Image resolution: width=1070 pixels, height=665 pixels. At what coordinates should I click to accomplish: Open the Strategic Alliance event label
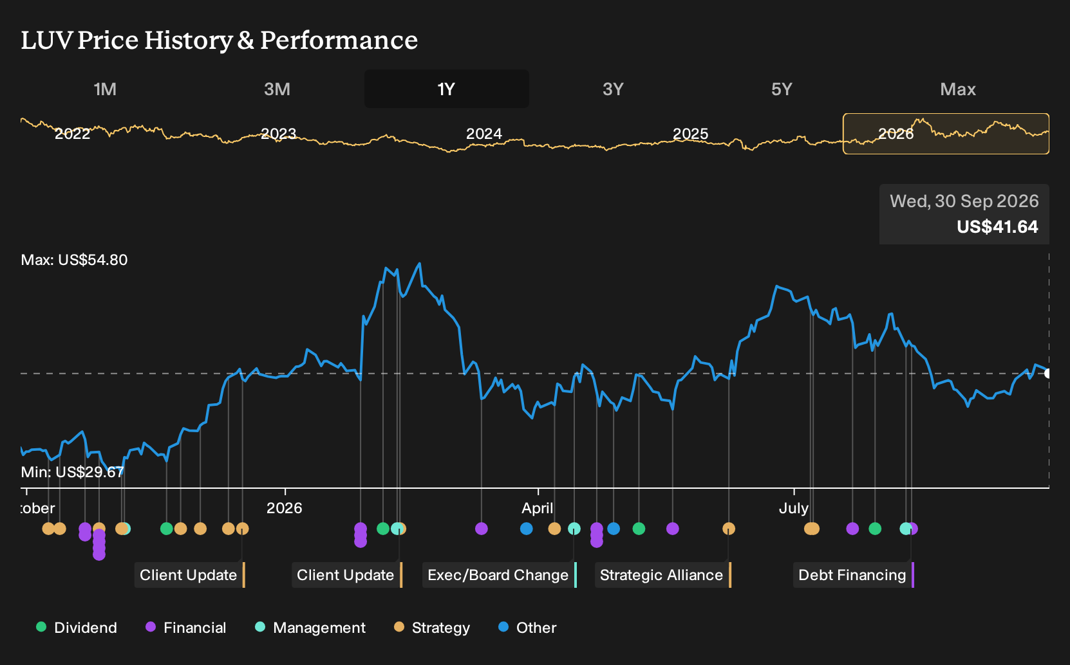663,575
